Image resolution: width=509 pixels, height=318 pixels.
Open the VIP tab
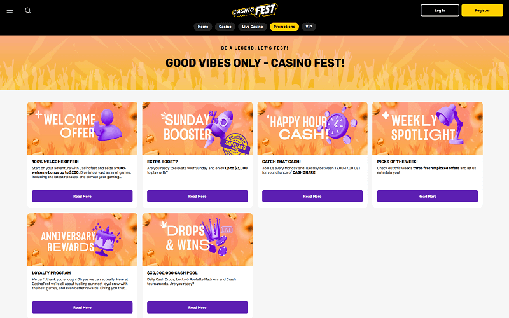(309, 27)
